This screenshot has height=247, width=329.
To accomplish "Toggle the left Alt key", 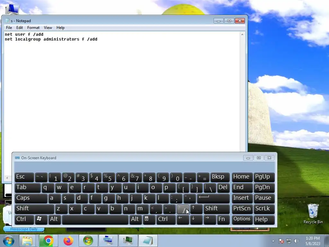I will (x=55, y=220).
